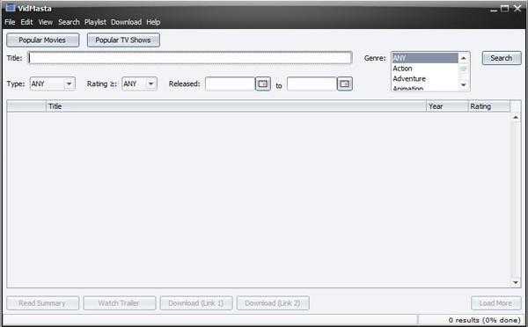Open the Download menu

pos(126,22)
